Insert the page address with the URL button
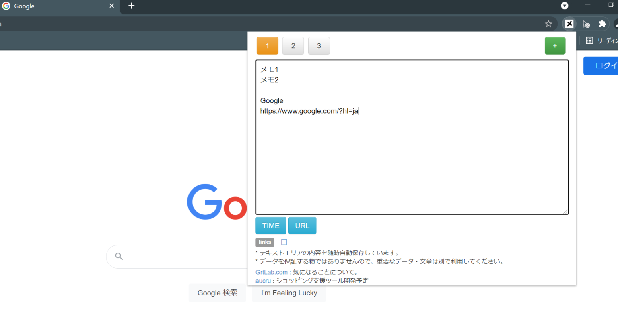This screenshot has height=324, width=618. [302, 225]
